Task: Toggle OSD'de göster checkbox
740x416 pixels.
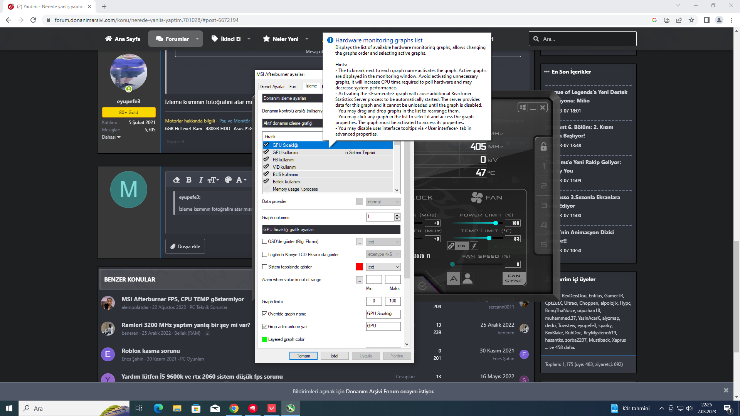Action: click(264, 242)
